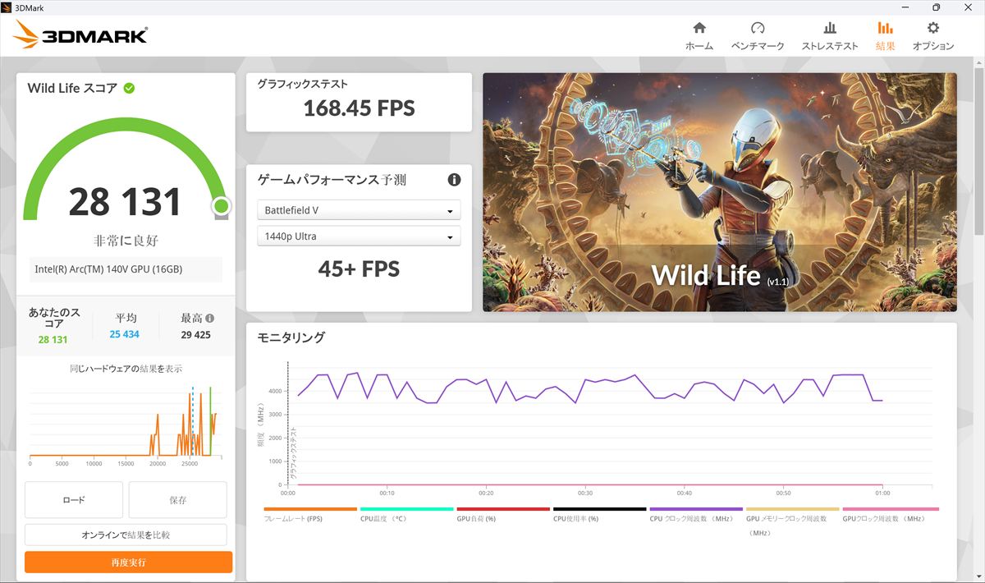Image resolution: width=985 pixels, height=583 pixels.
Task: Click the 保存 save button
Action: [x=177, y=499]
